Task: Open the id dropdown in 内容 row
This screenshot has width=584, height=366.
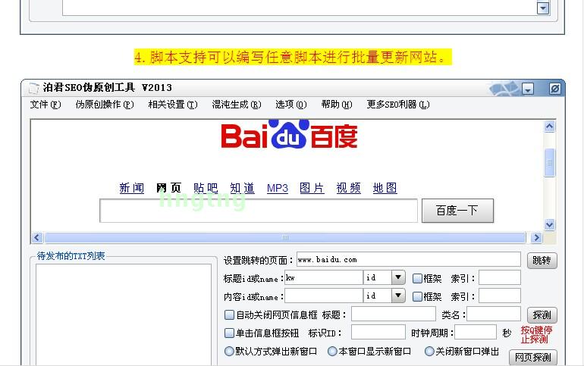Action: (x=398, y=296)
